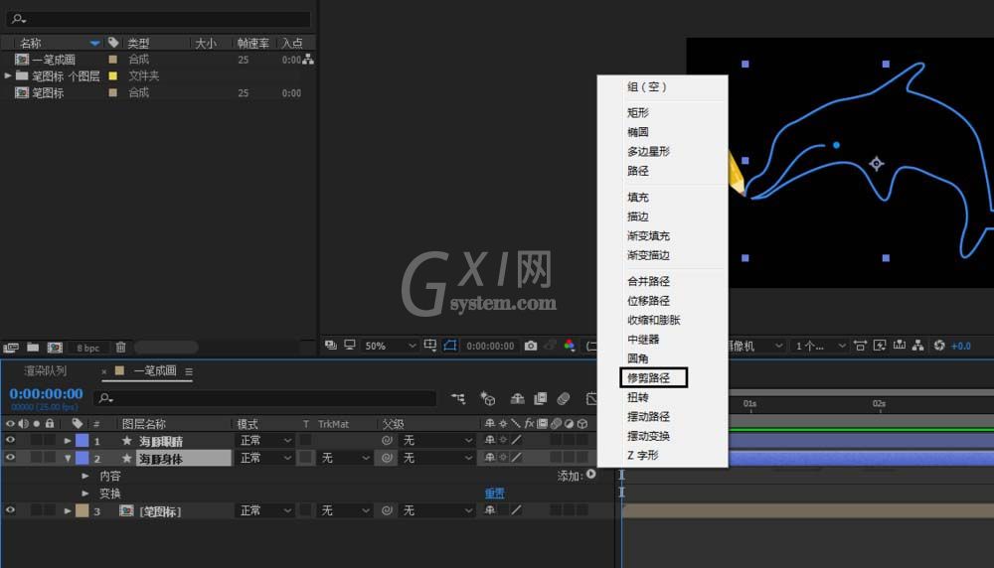This screenshot has height=568, width=994.
Task: Select the 一笔成画 timeline tab
Action: pos(155,371)
